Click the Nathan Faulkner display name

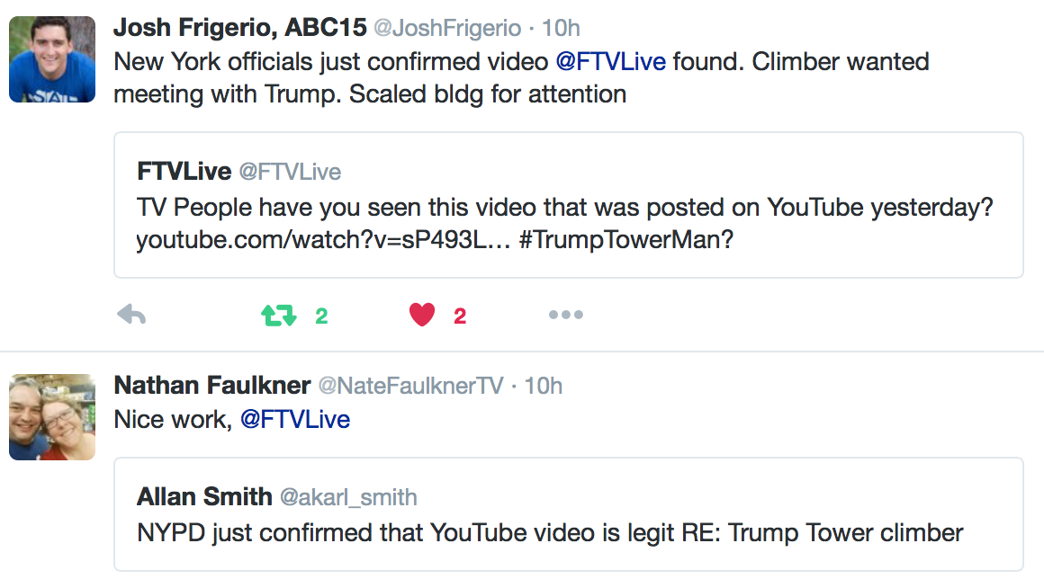(x=212, y=386)
